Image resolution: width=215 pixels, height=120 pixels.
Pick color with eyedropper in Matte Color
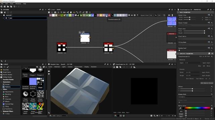[x=180, y=108]
